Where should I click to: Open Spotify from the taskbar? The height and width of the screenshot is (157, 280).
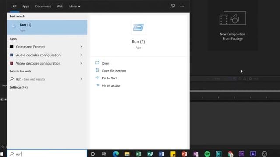[207, 154]
